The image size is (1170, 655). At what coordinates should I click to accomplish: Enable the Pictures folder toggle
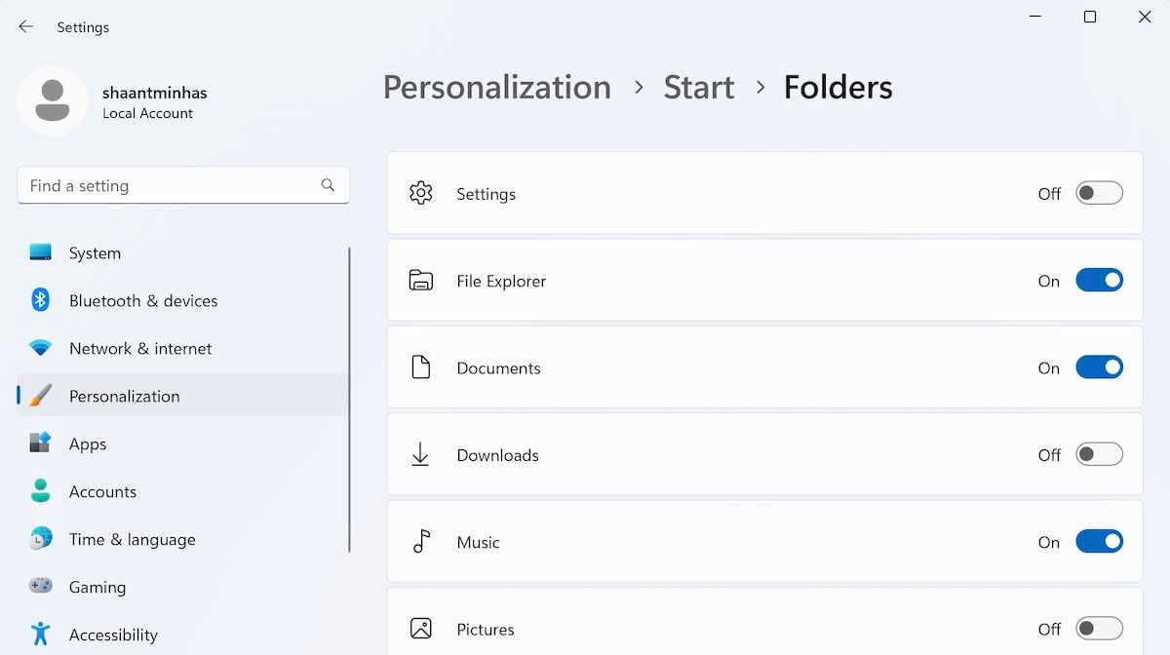pyautogui.click(x=1099, y=629)
